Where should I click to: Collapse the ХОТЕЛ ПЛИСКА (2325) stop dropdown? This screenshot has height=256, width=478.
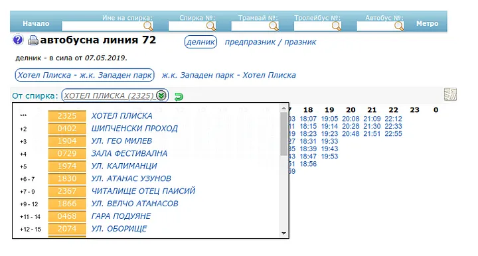(x=161, y=96)
